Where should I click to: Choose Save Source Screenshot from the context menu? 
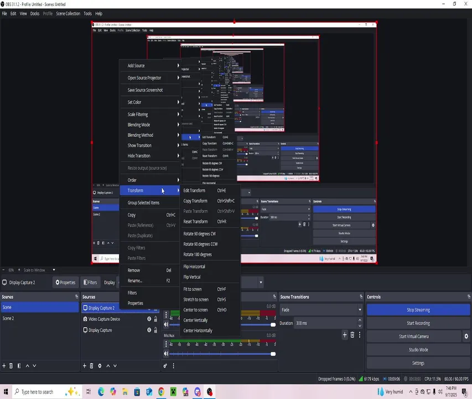tap(150, 90)
